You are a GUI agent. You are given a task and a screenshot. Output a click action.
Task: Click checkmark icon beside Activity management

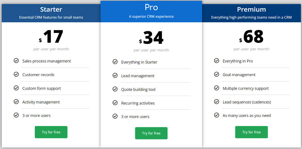16,102
